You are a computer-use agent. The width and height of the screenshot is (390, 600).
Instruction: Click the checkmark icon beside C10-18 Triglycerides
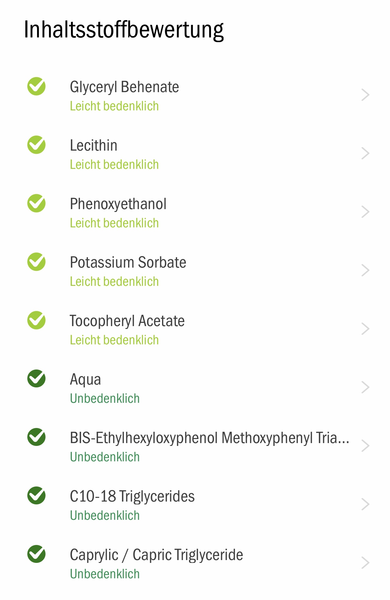coord(36,495)
